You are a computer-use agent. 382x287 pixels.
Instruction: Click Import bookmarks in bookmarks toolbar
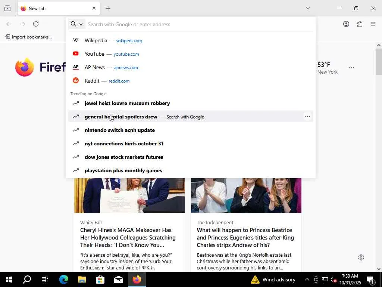click(28, 37)
